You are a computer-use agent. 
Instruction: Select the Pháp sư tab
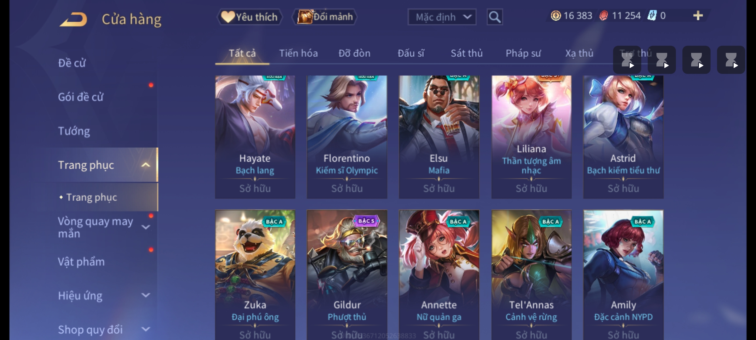523,53
